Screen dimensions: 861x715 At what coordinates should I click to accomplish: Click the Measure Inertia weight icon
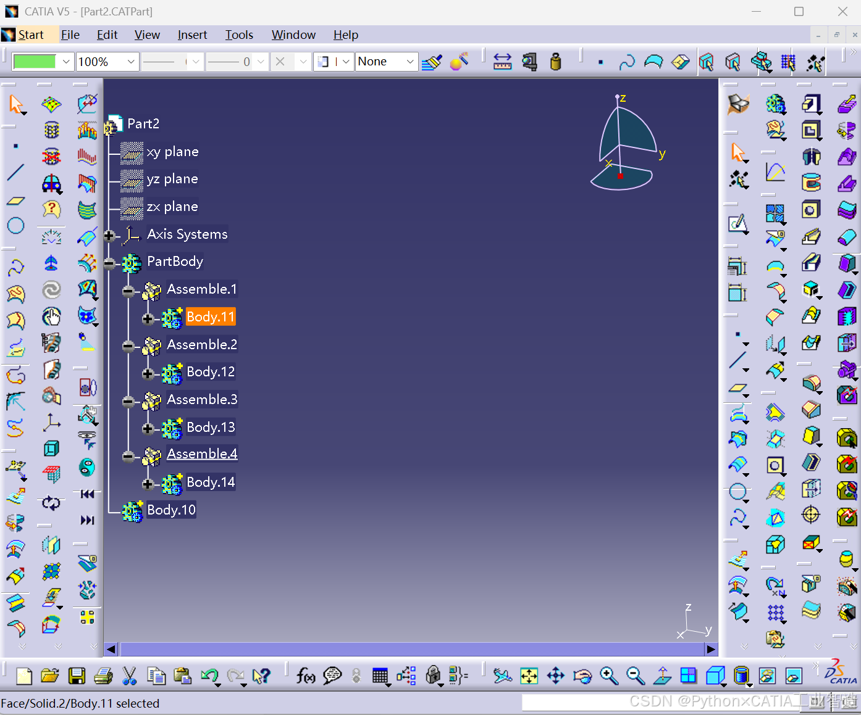pos(556,62)
